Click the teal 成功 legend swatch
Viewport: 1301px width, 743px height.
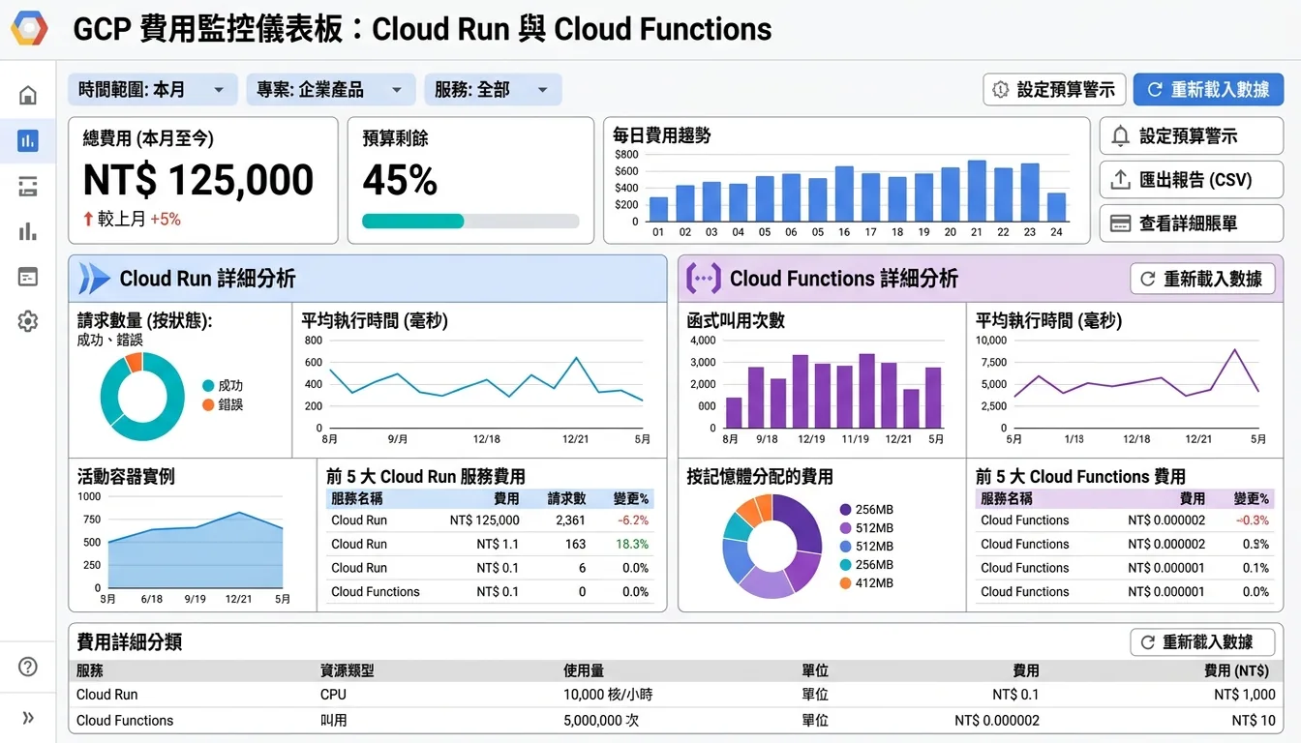click(x=207, y=385)
